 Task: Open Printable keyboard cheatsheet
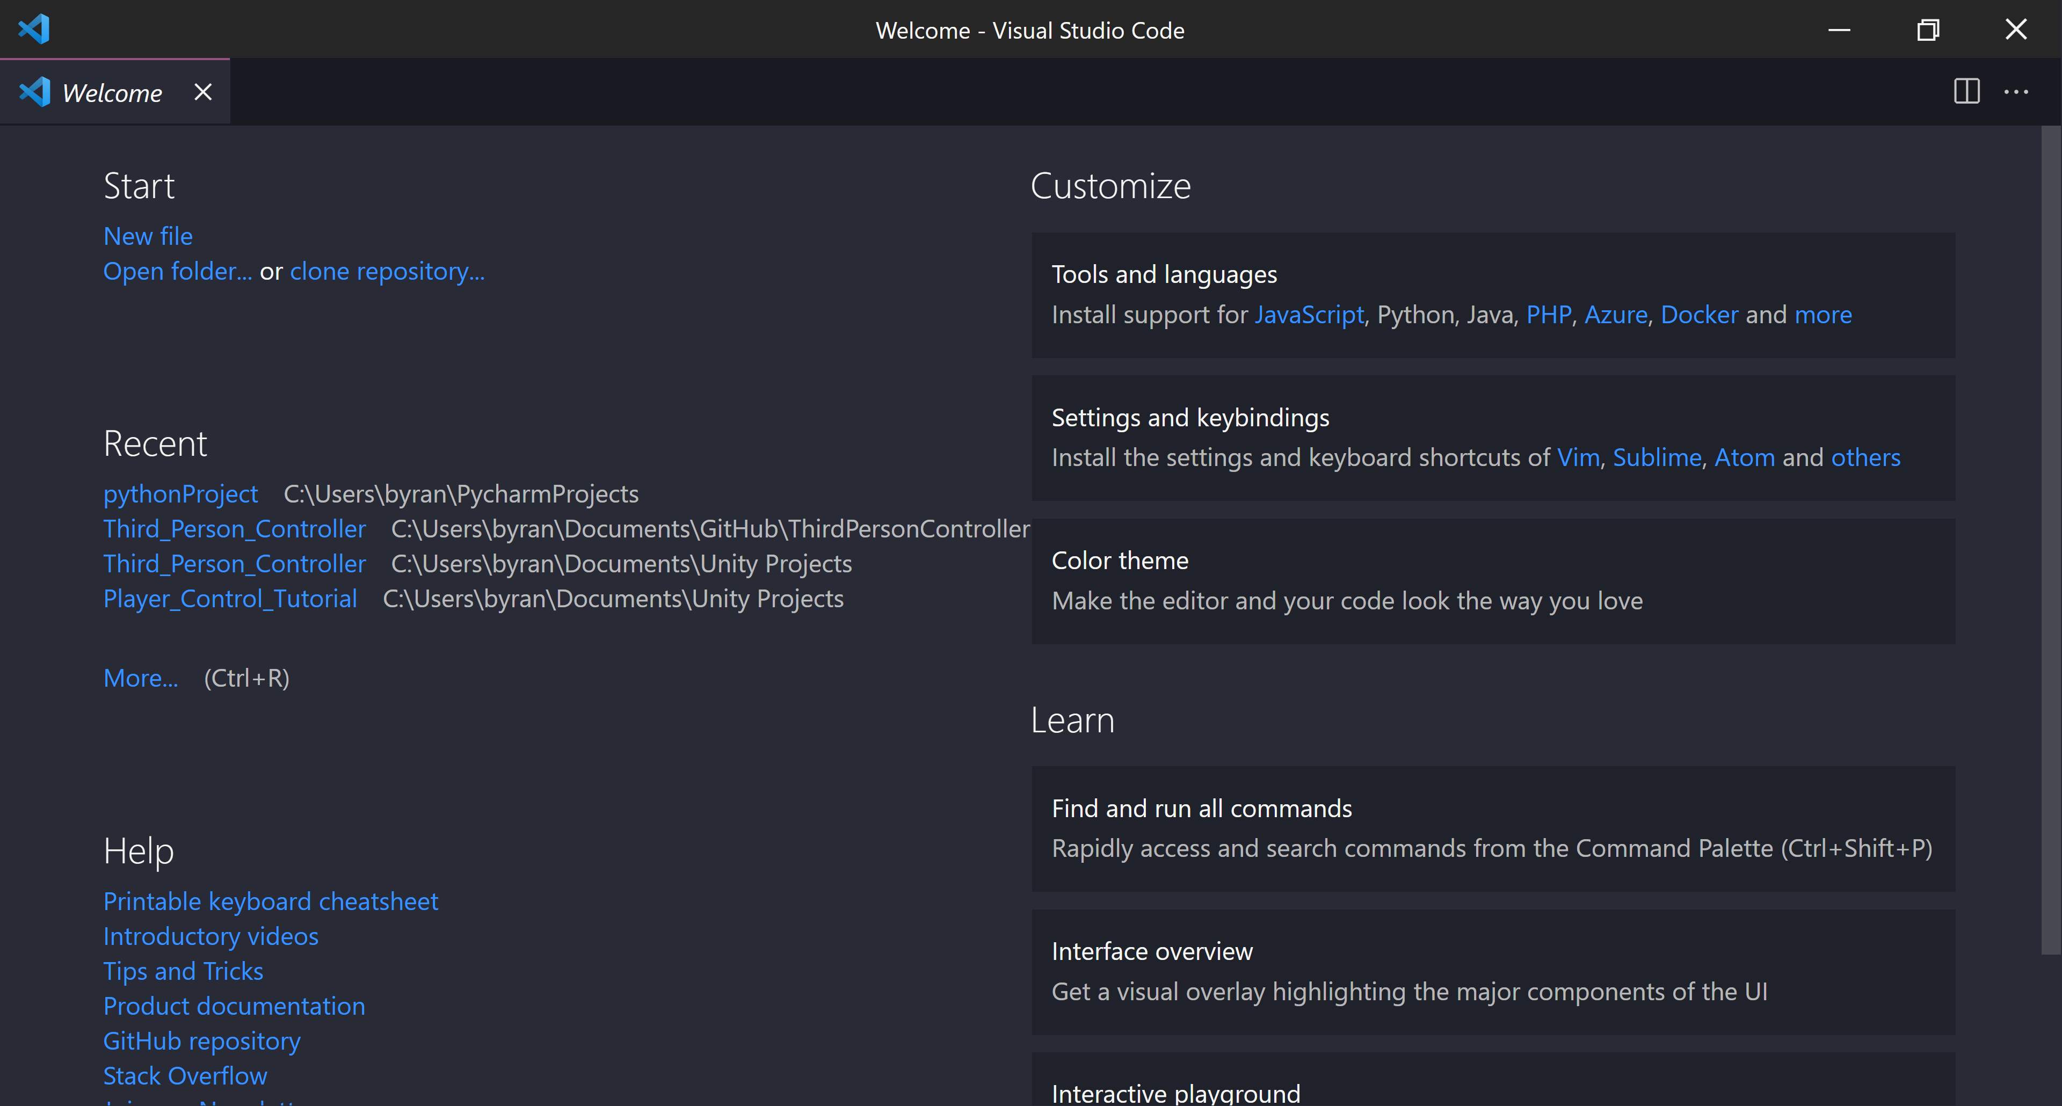tap(271, 901)
